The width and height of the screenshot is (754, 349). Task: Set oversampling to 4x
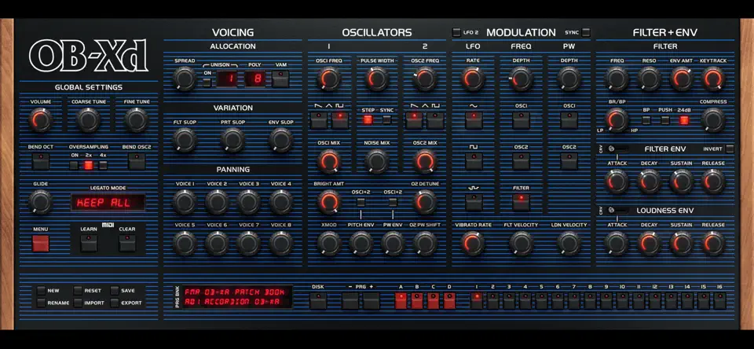coord(103,165)
